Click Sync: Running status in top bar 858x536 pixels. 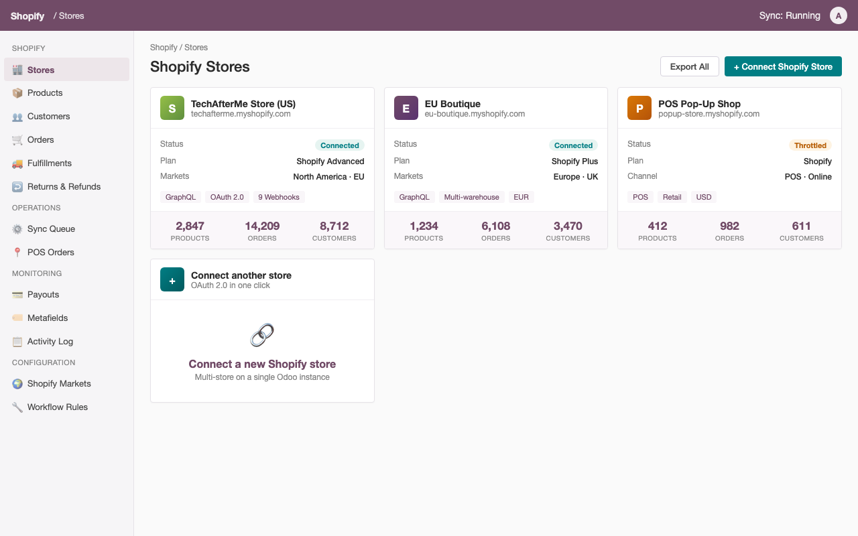click(x=790, y=15)
